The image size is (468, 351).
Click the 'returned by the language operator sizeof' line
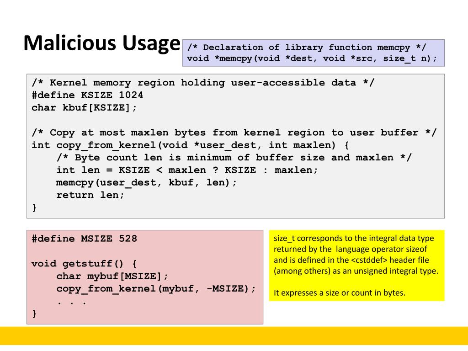point(351,249)
